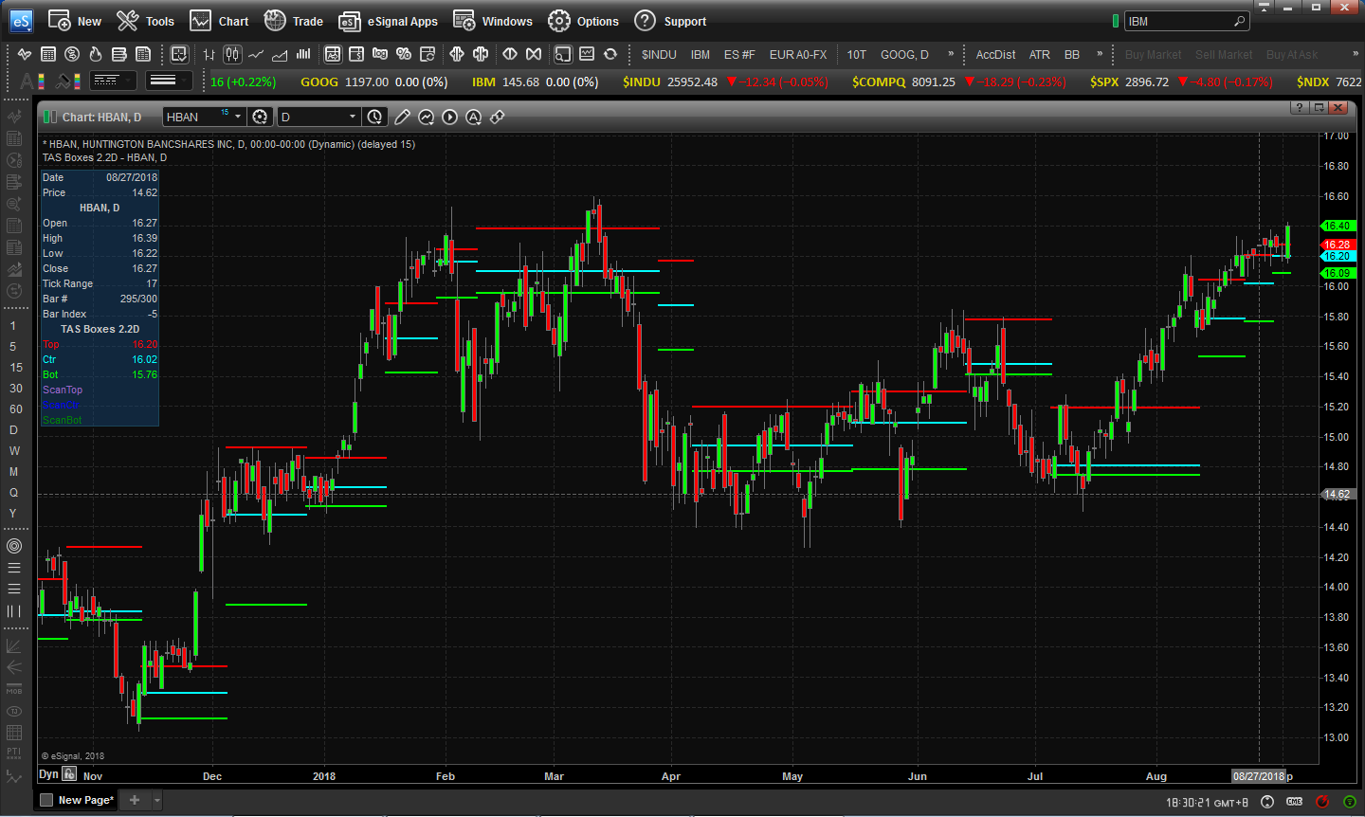The width and height of the screenshot is (1365, 817).
Task: Click the time template clock icon
Action: coord(375,117)
